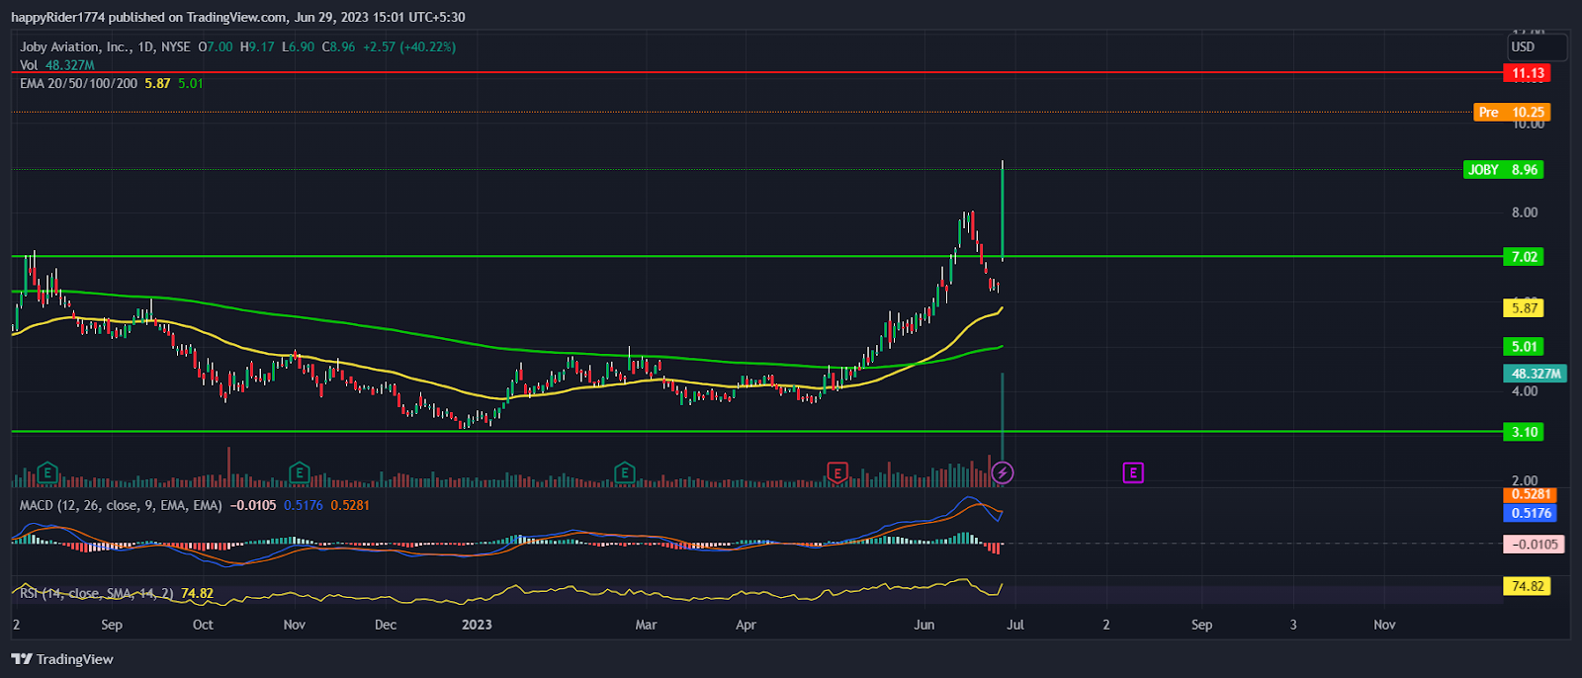Click the yellow 74.82 RSI axis label
Viewport: 1582px width, 678px height.
click(1527, 586)
